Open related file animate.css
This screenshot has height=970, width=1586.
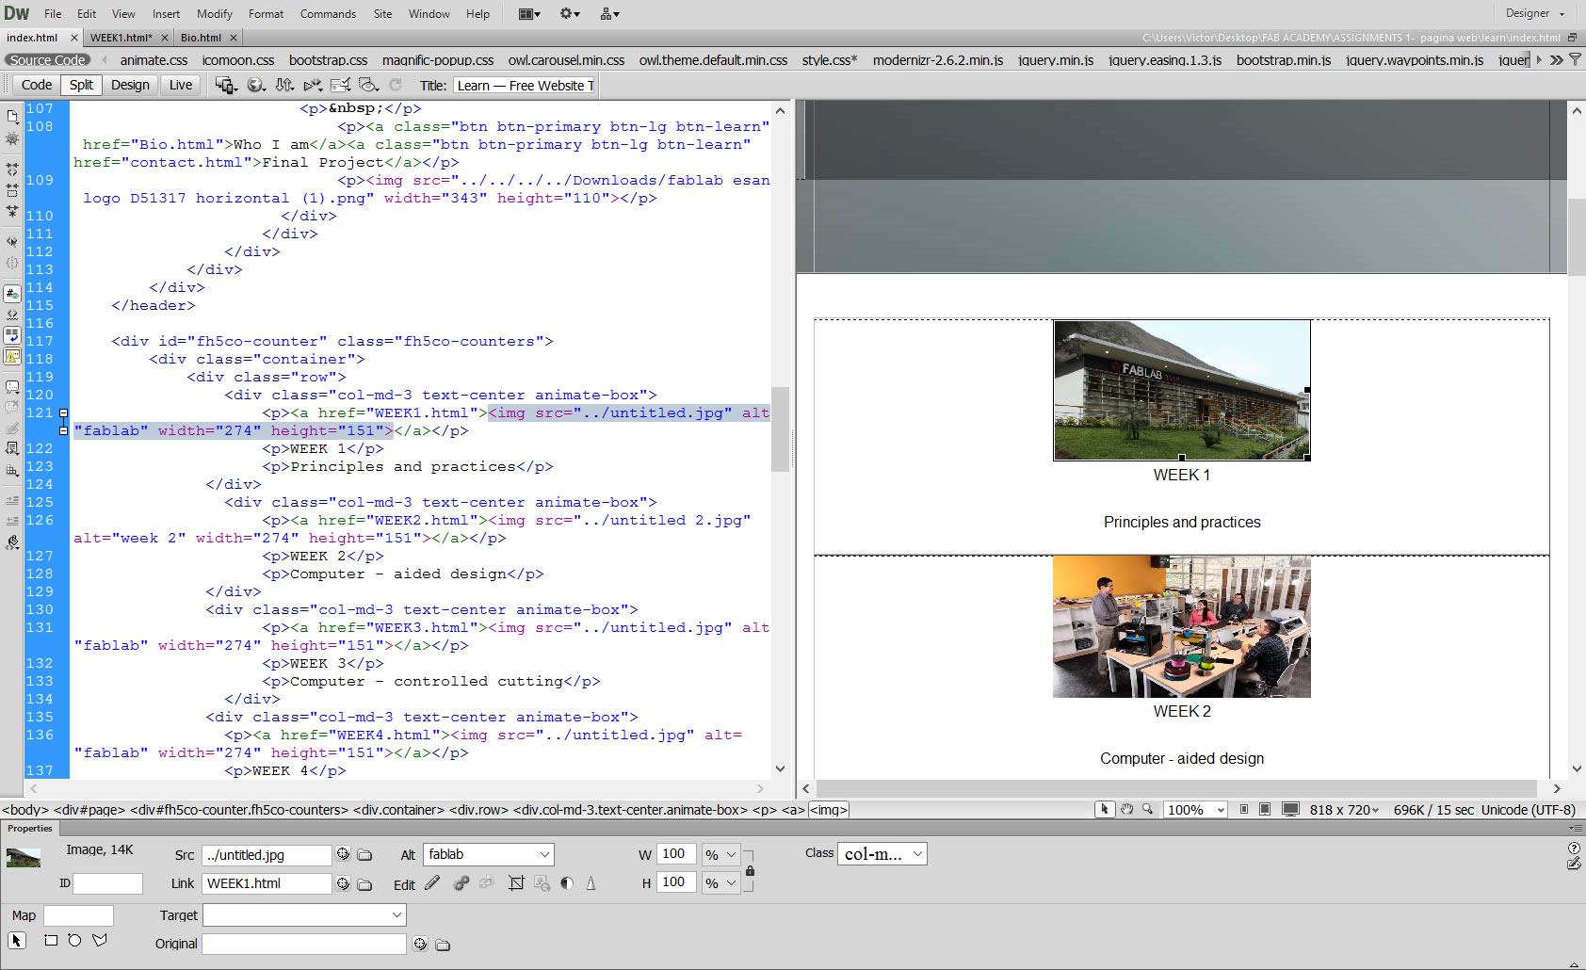coord(154,59)
